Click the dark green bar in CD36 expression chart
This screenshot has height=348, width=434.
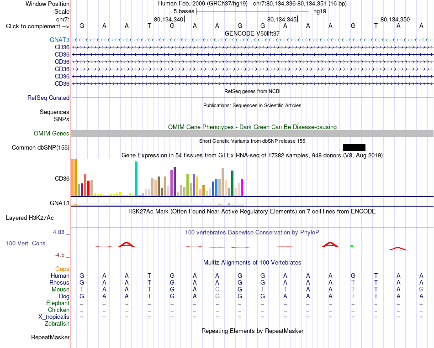coord(233,183)
